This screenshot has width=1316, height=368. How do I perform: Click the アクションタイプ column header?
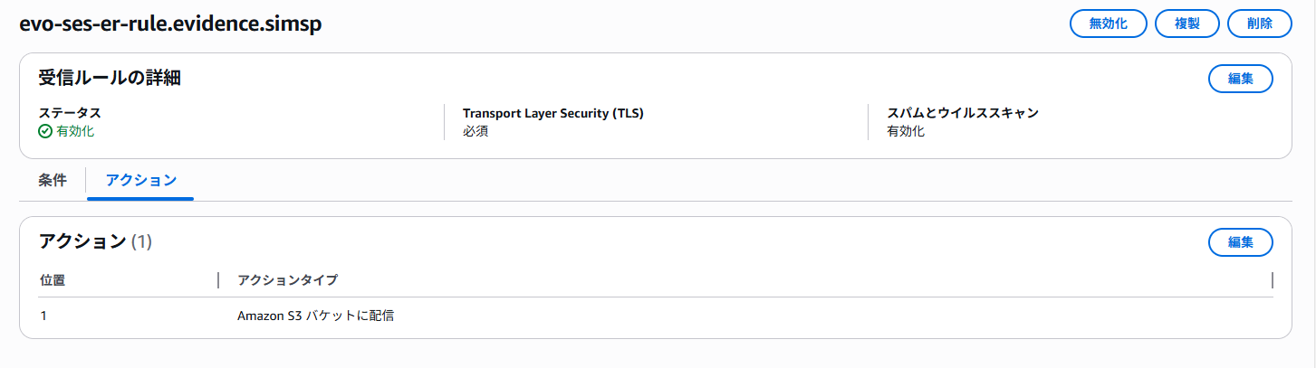pyautogui.click(x=287, y=280)
